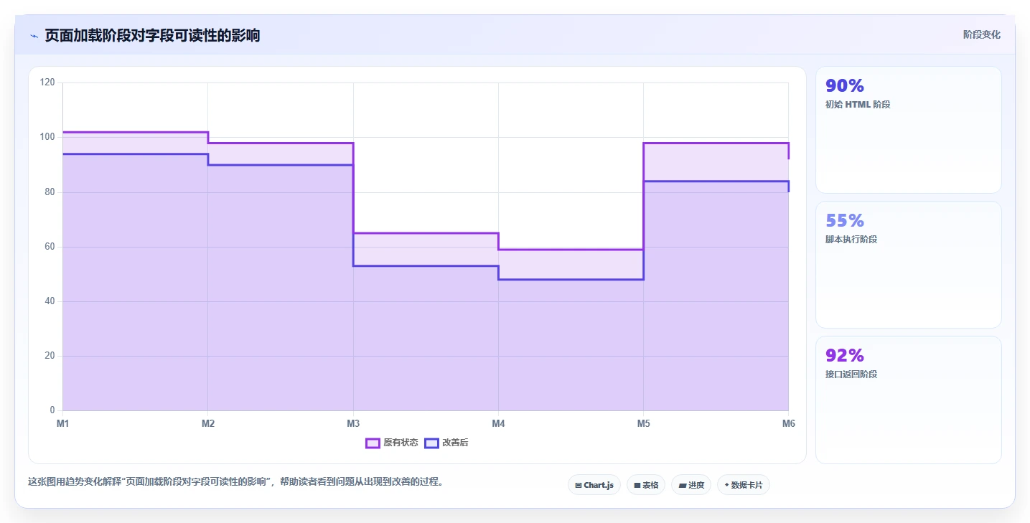Click the M3 x-axis label

(353, 424)
